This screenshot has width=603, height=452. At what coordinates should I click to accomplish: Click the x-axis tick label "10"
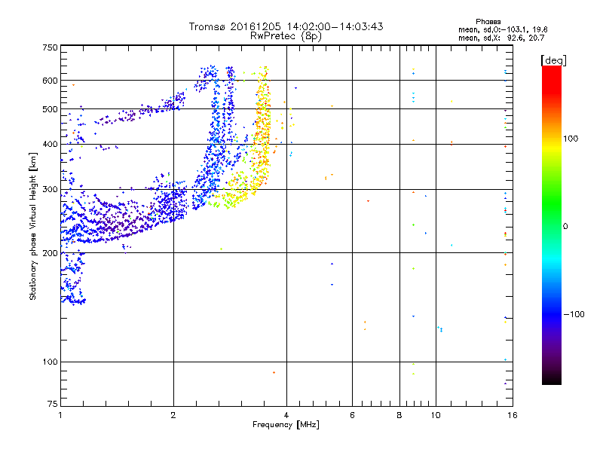coord(436,415)
